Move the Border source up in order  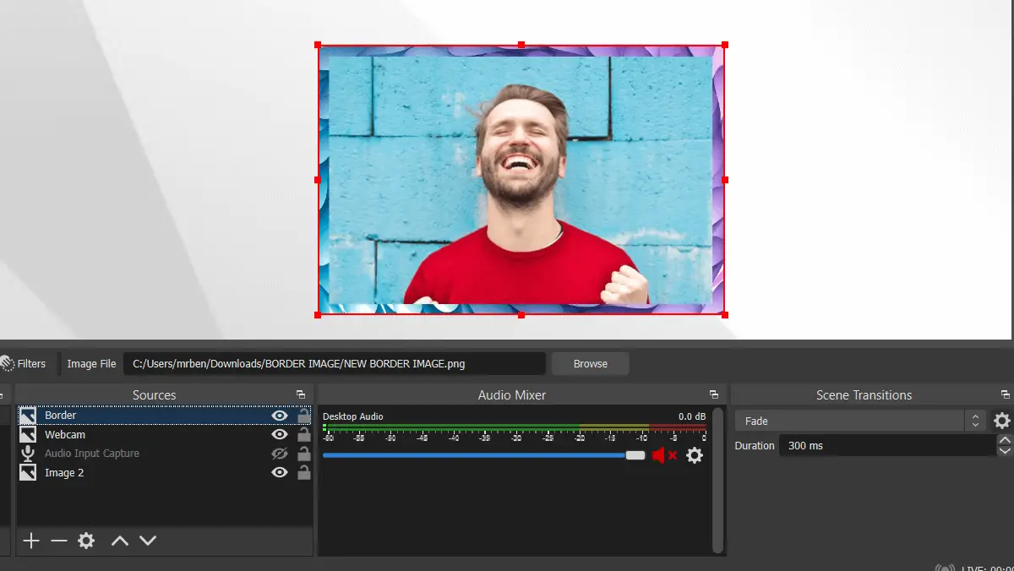(x=119, y=541)
